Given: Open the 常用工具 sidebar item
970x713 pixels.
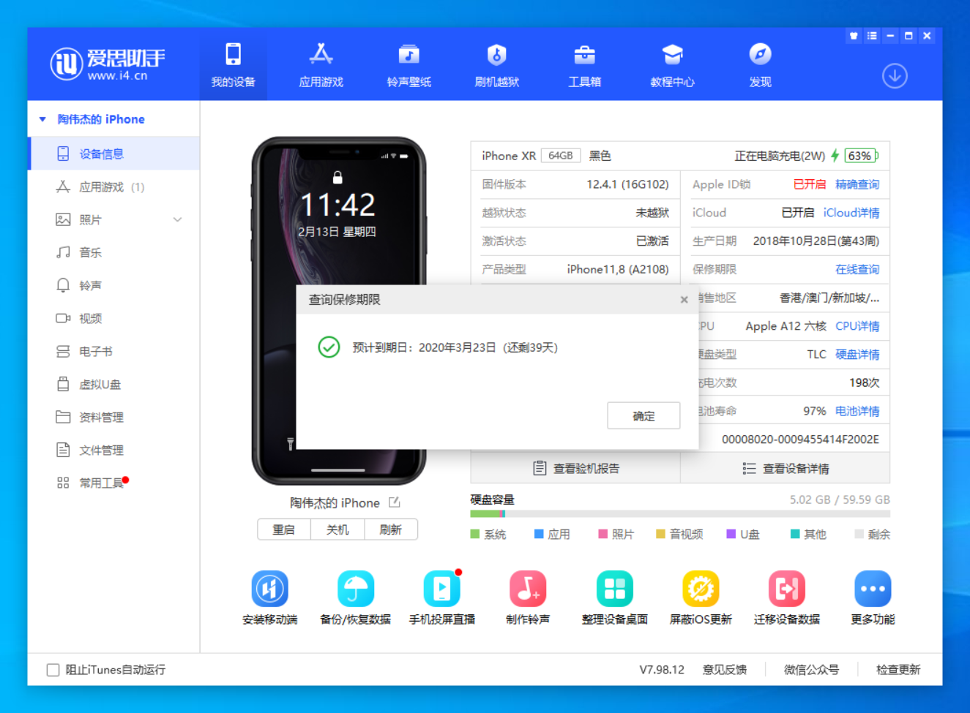Looking at the screenshot, I should 113,483.
